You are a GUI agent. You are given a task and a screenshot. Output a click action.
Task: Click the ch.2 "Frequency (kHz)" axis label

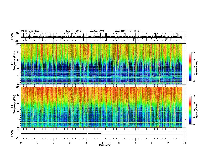[x=15, y=104]
